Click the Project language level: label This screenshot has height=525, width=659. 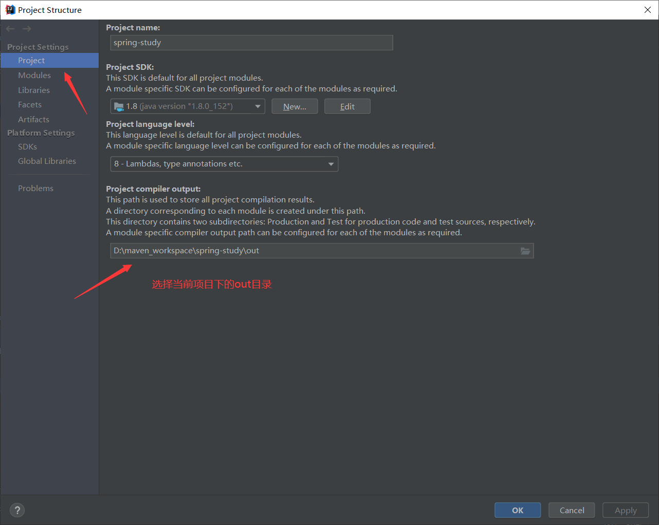tap(150, 124)
